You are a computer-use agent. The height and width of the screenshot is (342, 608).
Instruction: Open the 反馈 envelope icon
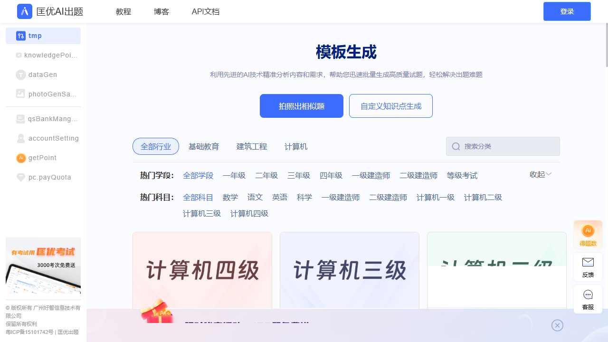pyautogui.click(x=588, y=262)
